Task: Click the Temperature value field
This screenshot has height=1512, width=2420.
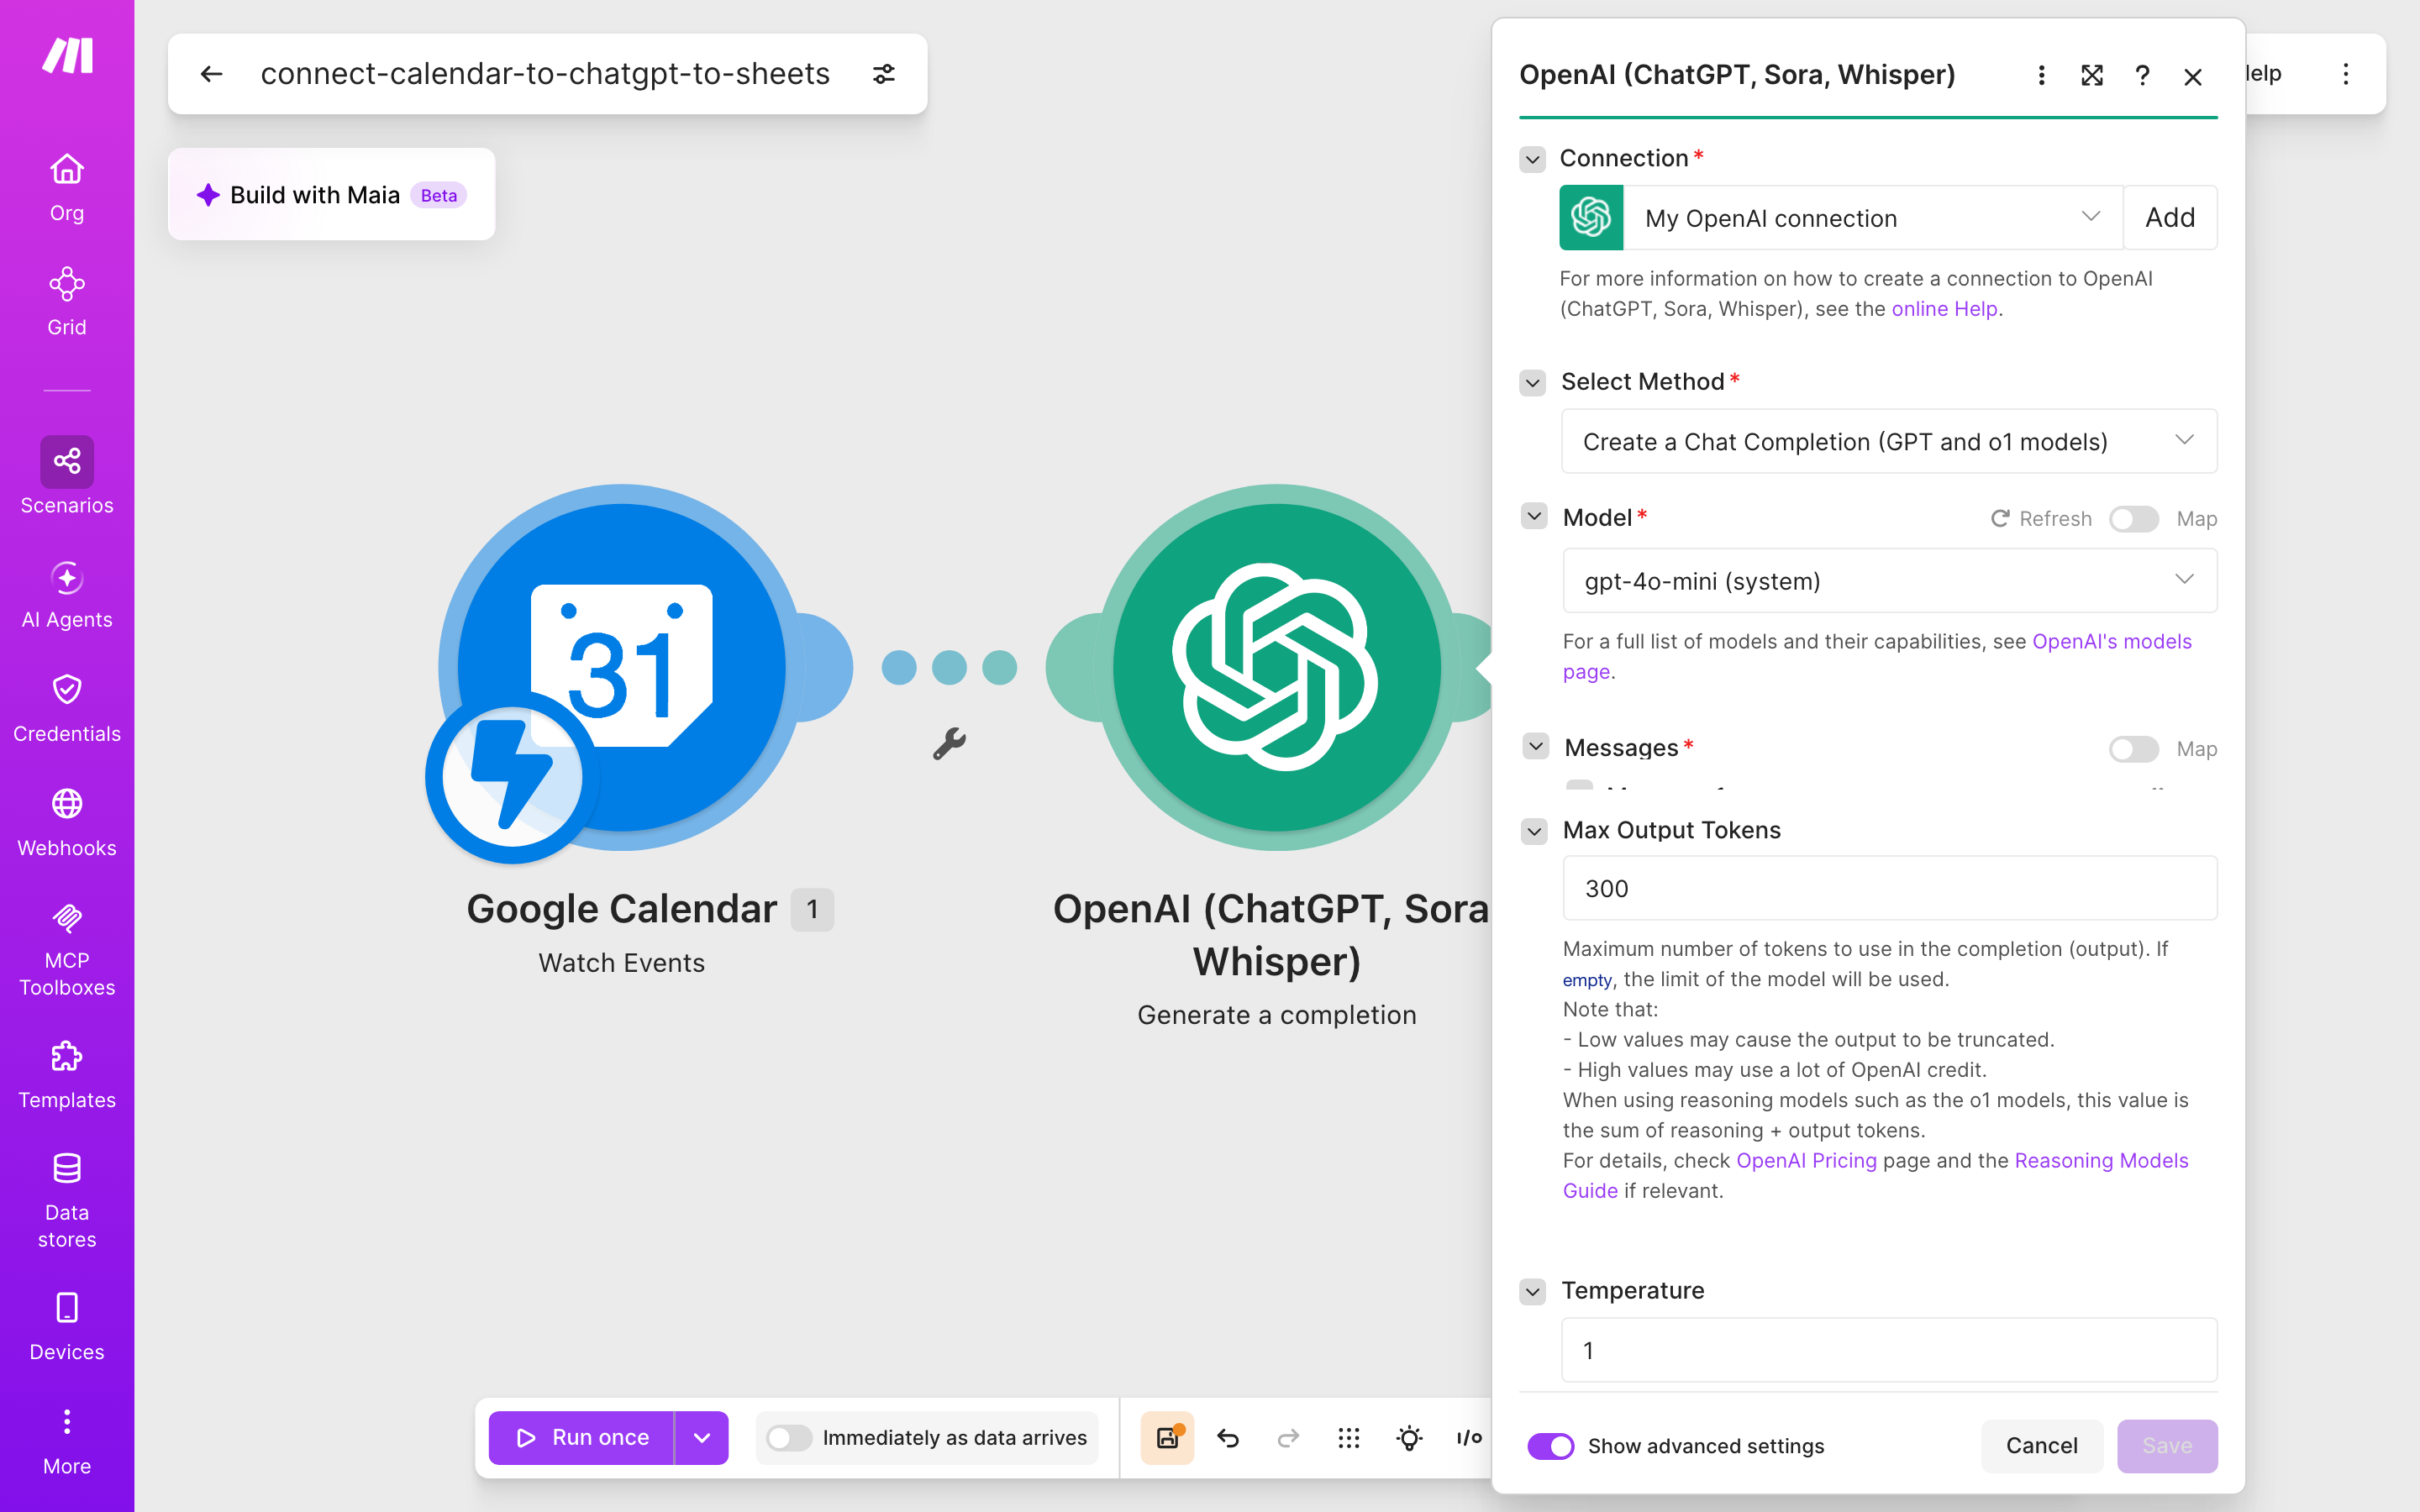Action: point(1889,1350)
